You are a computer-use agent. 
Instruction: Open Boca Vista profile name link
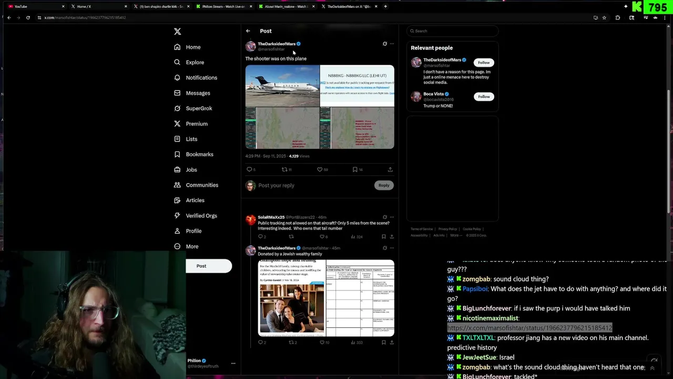[x=433, y=94]
